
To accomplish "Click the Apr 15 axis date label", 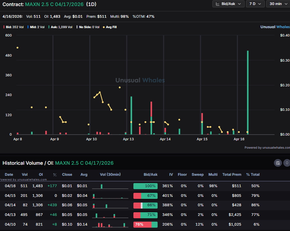I will point(202,139).
